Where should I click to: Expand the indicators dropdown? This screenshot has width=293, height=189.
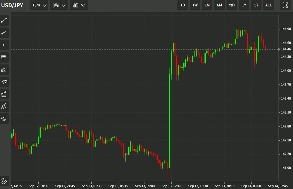click(x=79, y=5)
